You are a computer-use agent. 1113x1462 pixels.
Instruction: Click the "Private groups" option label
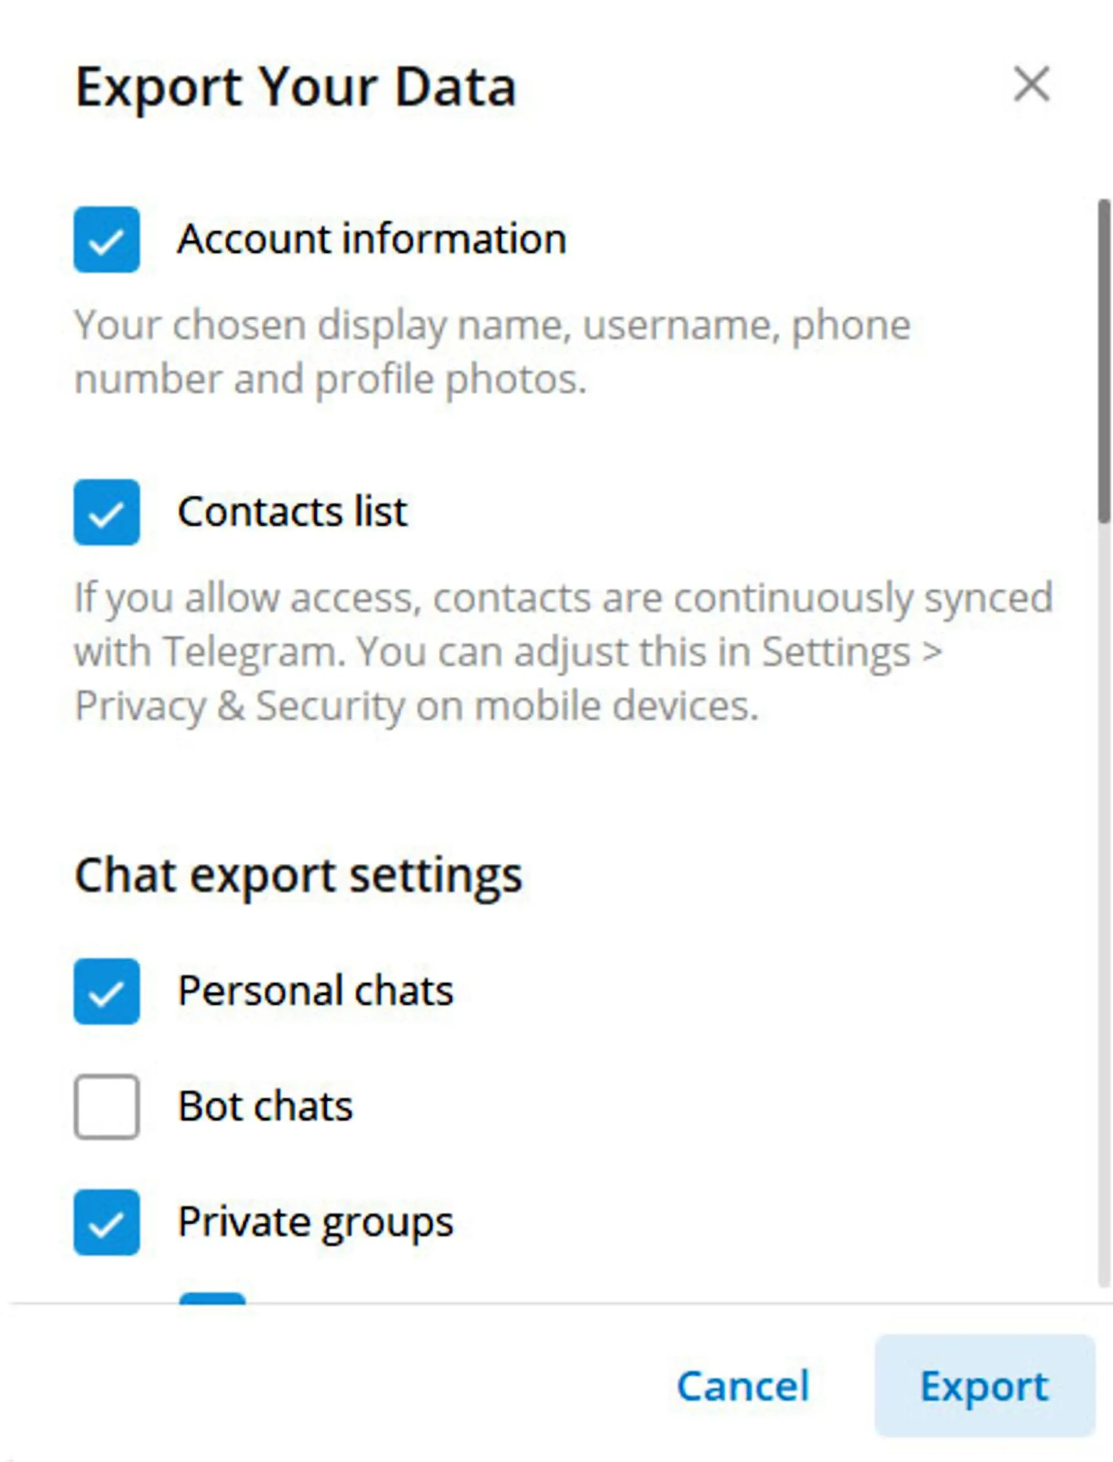point(315,1222)
